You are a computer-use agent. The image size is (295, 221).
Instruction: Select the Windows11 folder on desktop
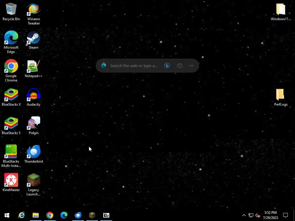(x=281, y=12)
